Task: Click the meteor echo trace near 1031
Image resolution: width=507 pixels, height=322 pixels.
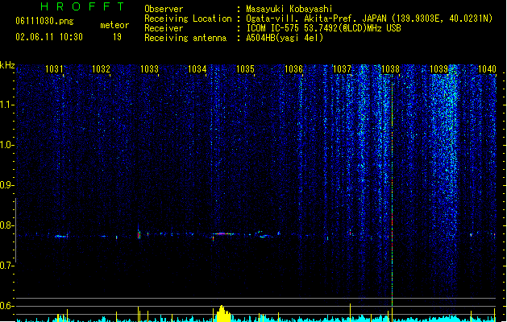Action: [60, 237]
